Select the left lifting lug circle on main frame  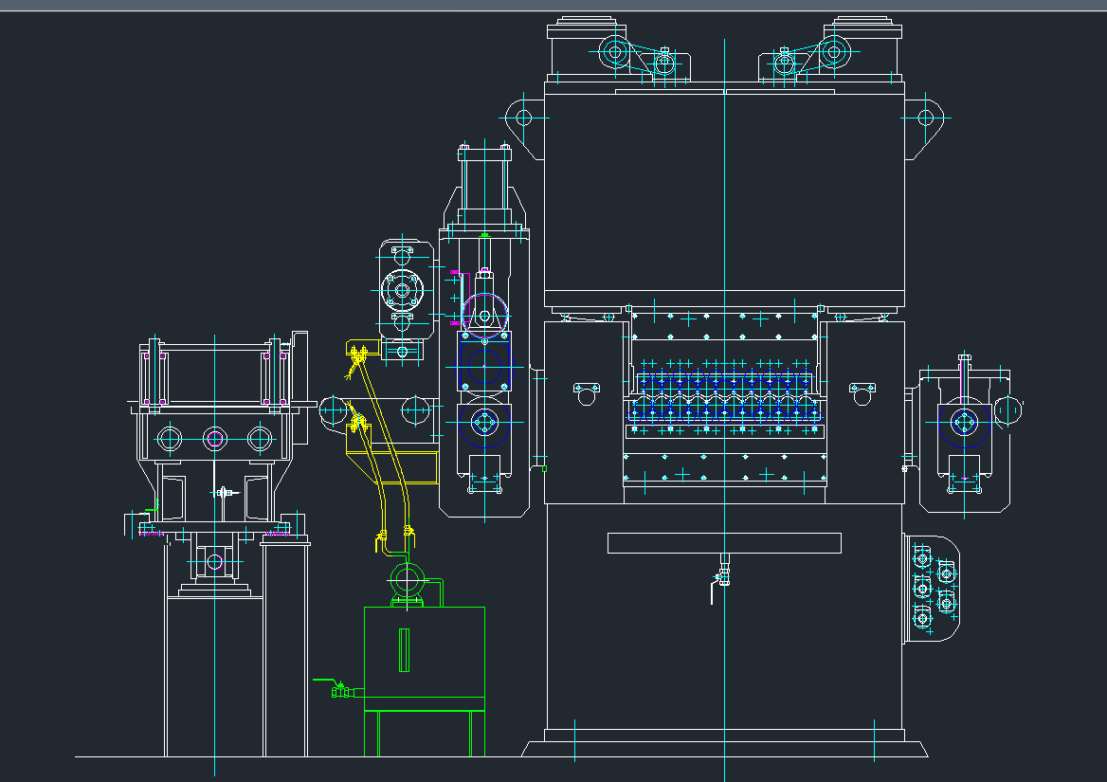tap(522, 118)
